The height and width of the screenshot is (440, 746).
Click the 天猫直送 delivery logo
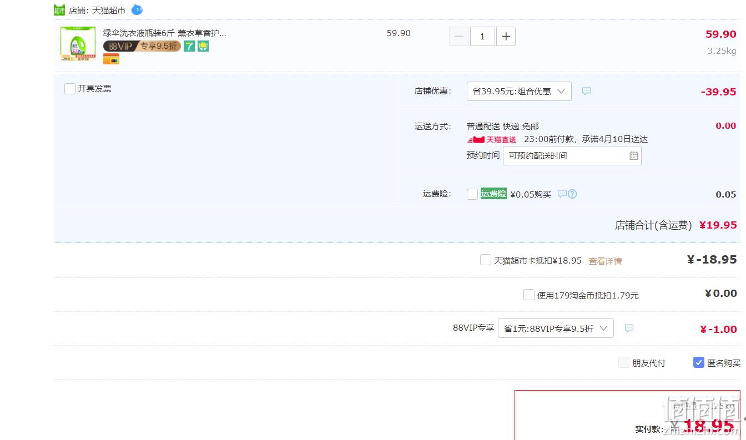(492, 139)
